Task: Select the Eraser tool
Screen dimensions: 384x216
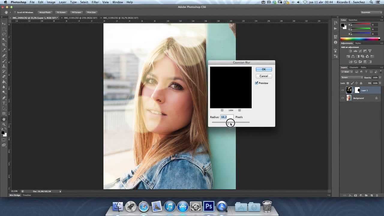Action: [x=4, y=77]
